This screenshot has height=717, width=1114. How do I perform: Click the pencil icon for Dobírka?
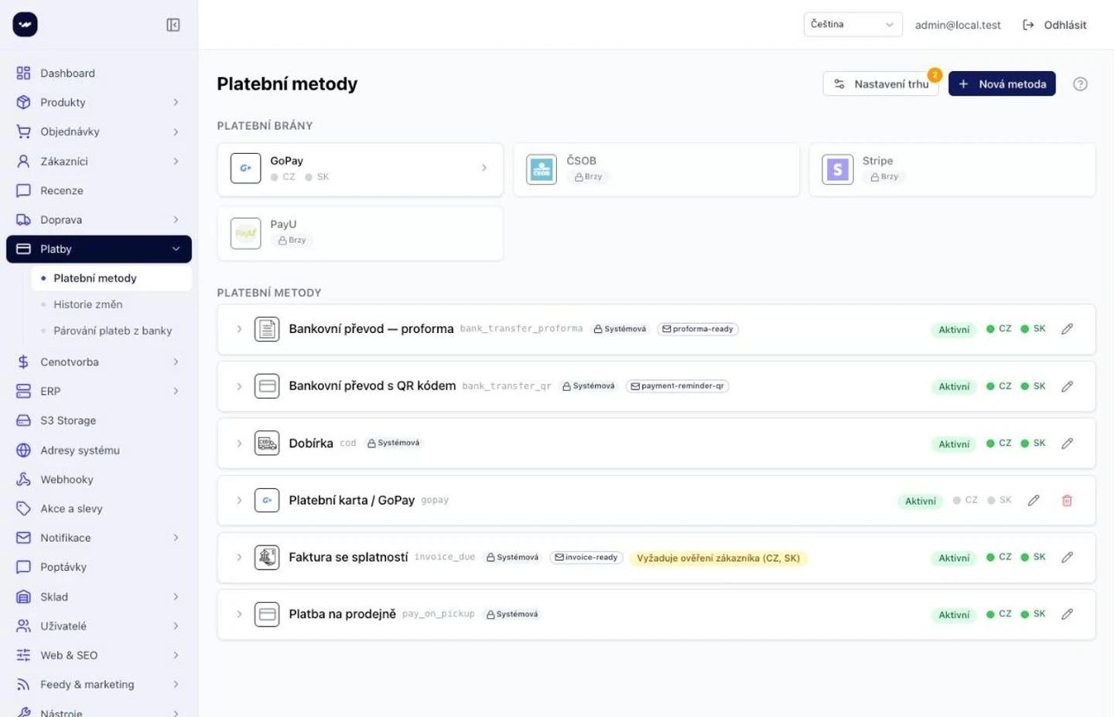tap(1067, 443)
